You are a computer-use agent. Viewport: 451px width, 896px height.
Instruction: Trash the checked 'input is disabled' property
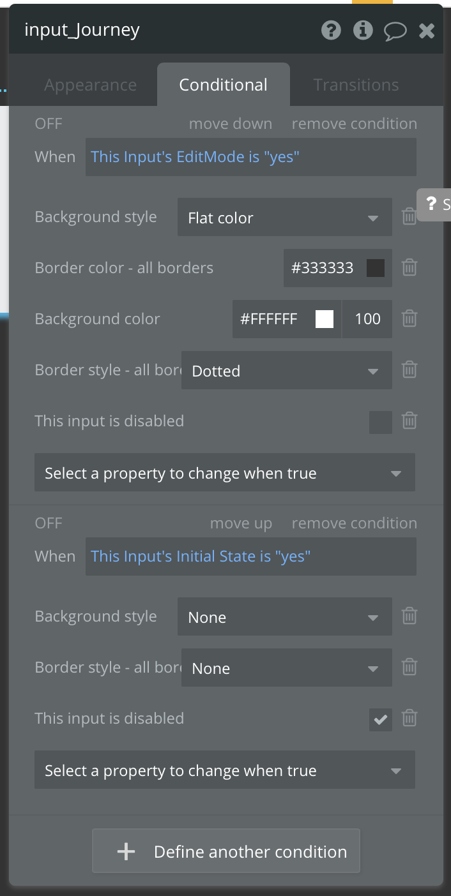(x=409, y=719)
